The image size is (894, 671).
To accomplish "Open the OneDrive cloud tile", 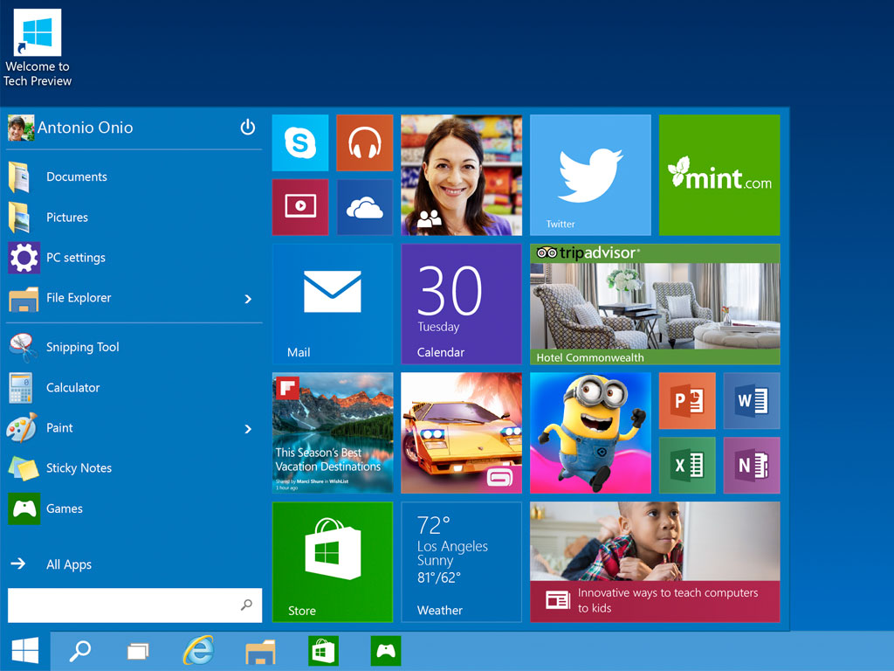I will tap(365, 207).
